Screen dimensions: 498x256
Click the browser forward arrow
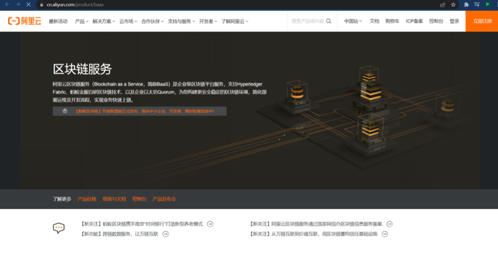coord(18,4)
